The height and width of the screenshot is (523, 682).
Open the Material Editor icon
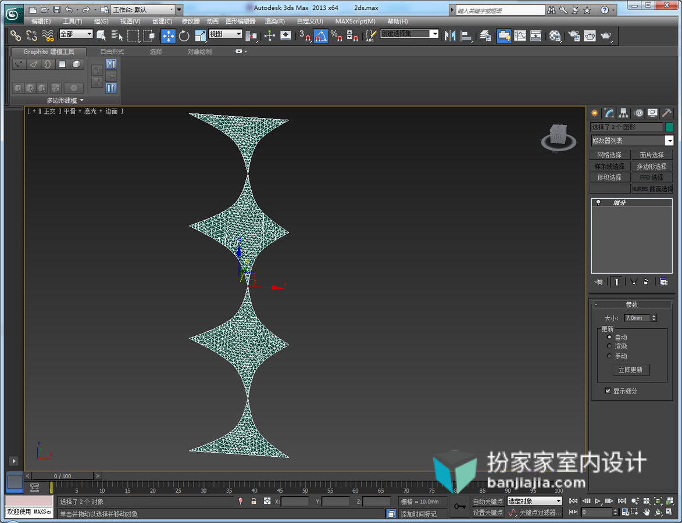555,35
